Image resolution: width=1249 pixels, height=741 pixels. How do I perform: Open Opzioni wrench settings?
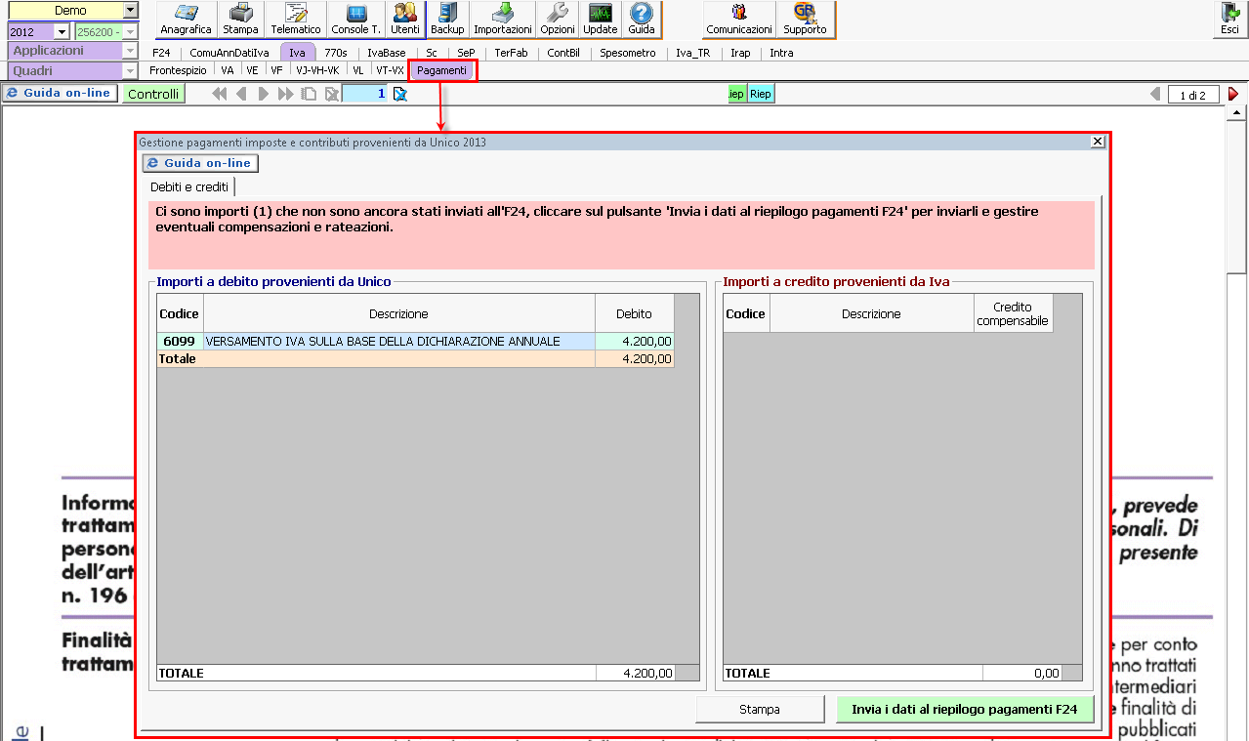click(558, 19)
